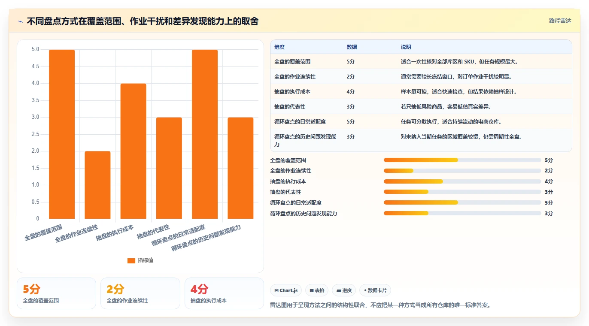Click the 循环盘点的历史问题发现能力 progress bar
This screenshot has width=589, height=326.
point(462,213)
